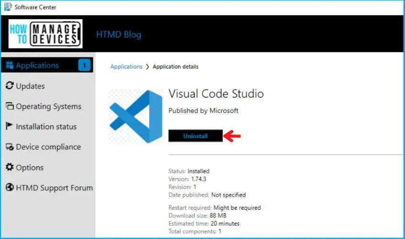Click the Options gear icon

pyautogui.click(x=10, y=167)
